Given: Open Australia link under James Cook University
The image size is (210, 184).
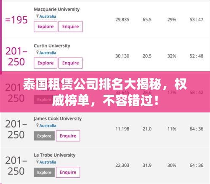Looking at the screenshot, I should click(x=48, y=126).
